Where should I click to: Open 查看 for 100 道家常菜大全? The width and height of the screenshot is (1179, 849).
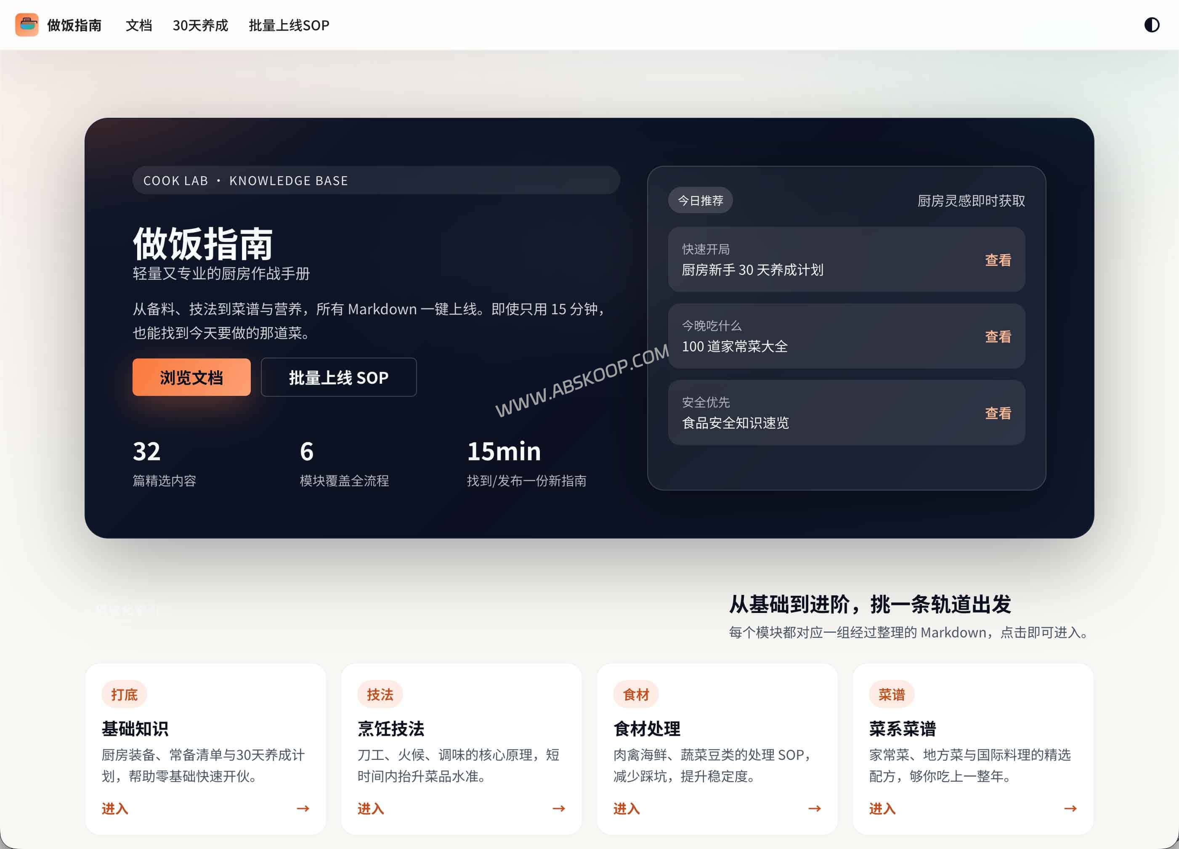[x=997, y=337]
